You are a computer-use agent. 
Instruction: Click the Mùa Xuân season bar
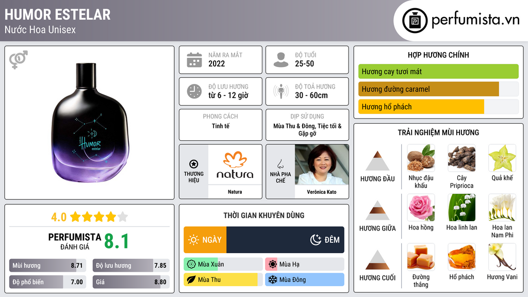click(223, 265)
